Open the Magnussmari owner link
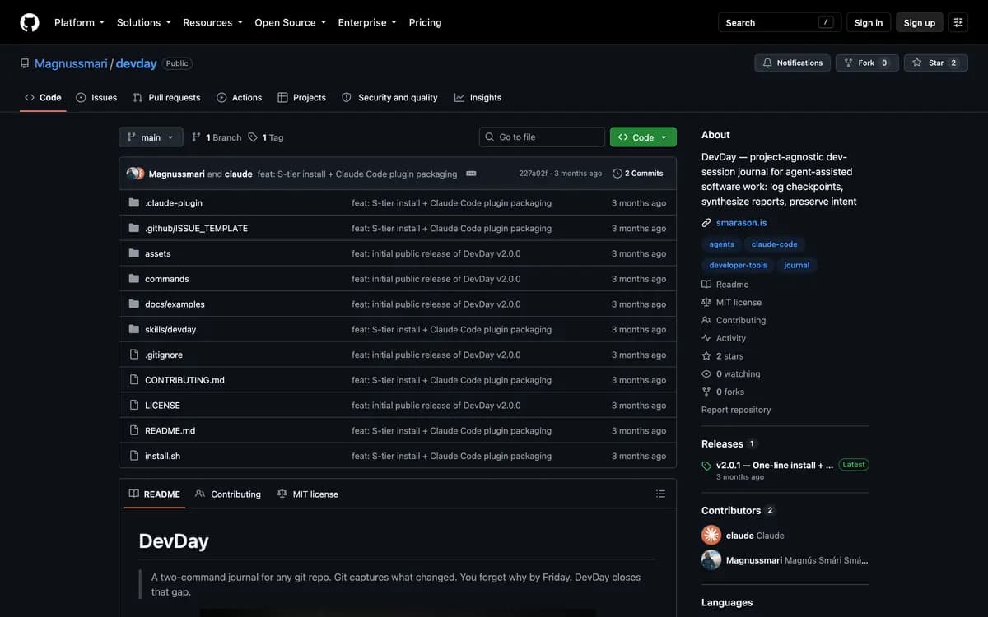Viewport: 988px width, 617px height. point(71,63)
